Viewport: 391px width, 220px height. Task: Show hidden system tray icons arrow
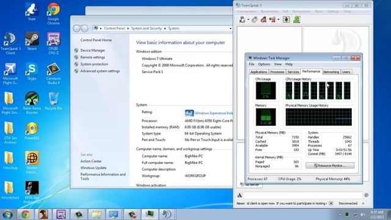pyautogui.click(x=340, y=215)
